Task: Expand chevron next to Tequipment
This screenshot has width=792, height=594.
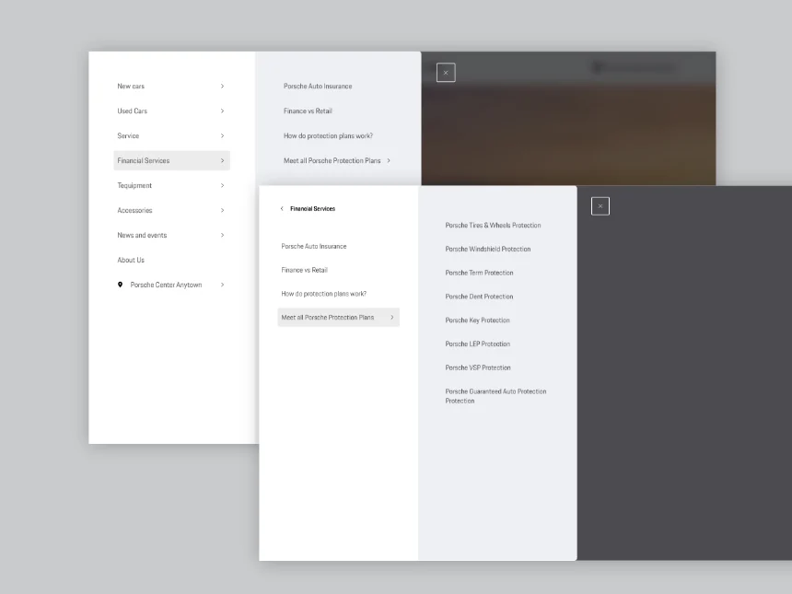Action: pos(222,185)
